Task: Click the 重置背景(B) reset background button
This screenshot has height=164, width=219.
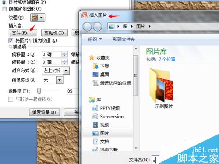Action: 44,112
